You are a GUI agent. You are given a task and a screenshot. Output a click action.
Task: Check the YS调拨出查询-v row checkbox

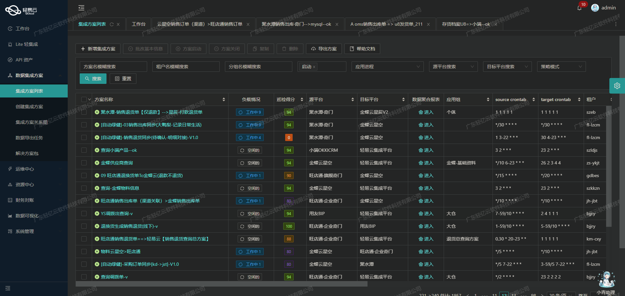click(84, 213)
